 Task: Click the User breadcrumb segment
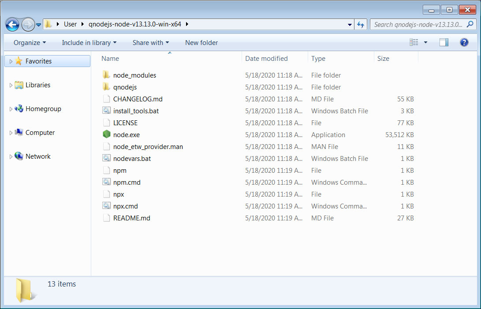click(70, 24)
